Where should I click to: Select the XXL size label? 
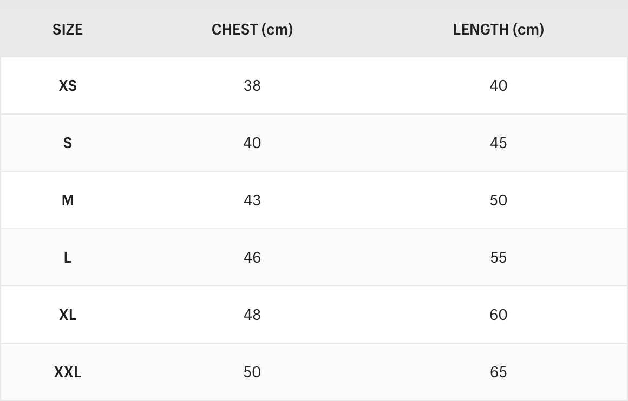tap(68, 372)
